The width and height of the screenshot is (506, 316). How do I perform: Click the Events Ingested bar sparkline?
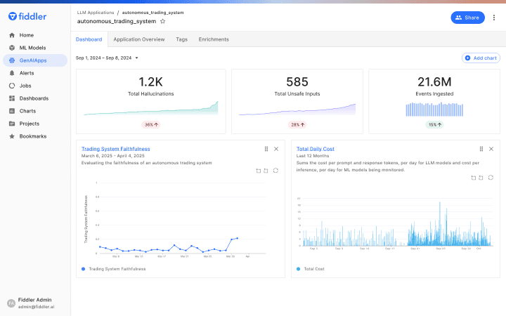pos(434,110)
